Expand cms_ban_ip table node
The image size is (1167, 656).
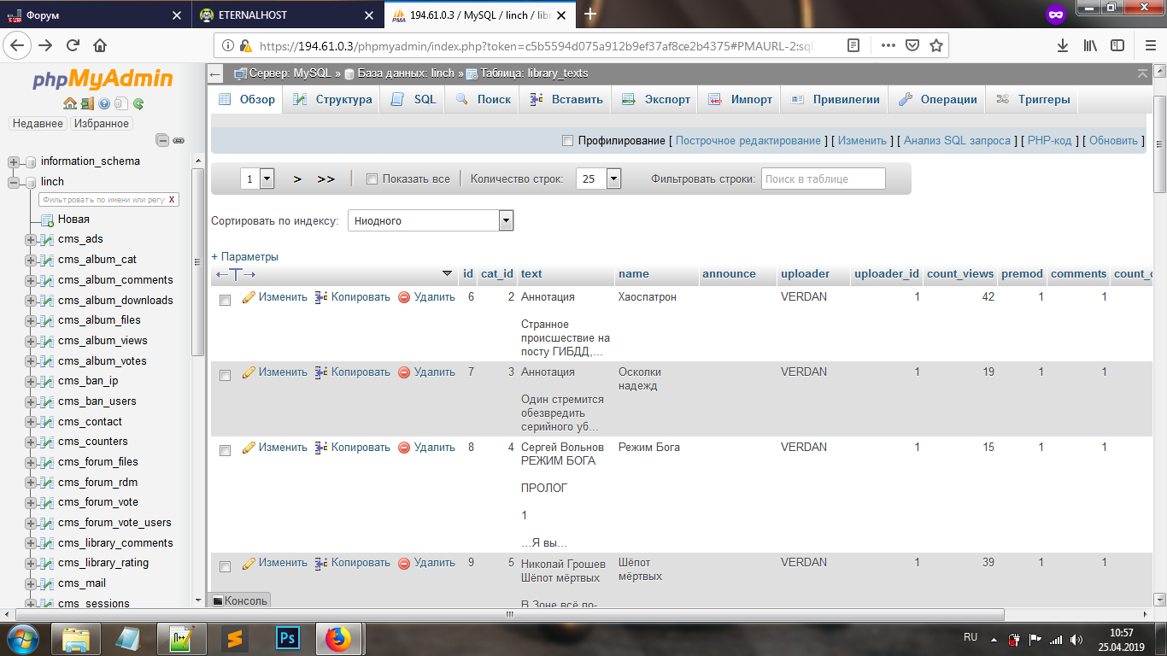(31, 381)
